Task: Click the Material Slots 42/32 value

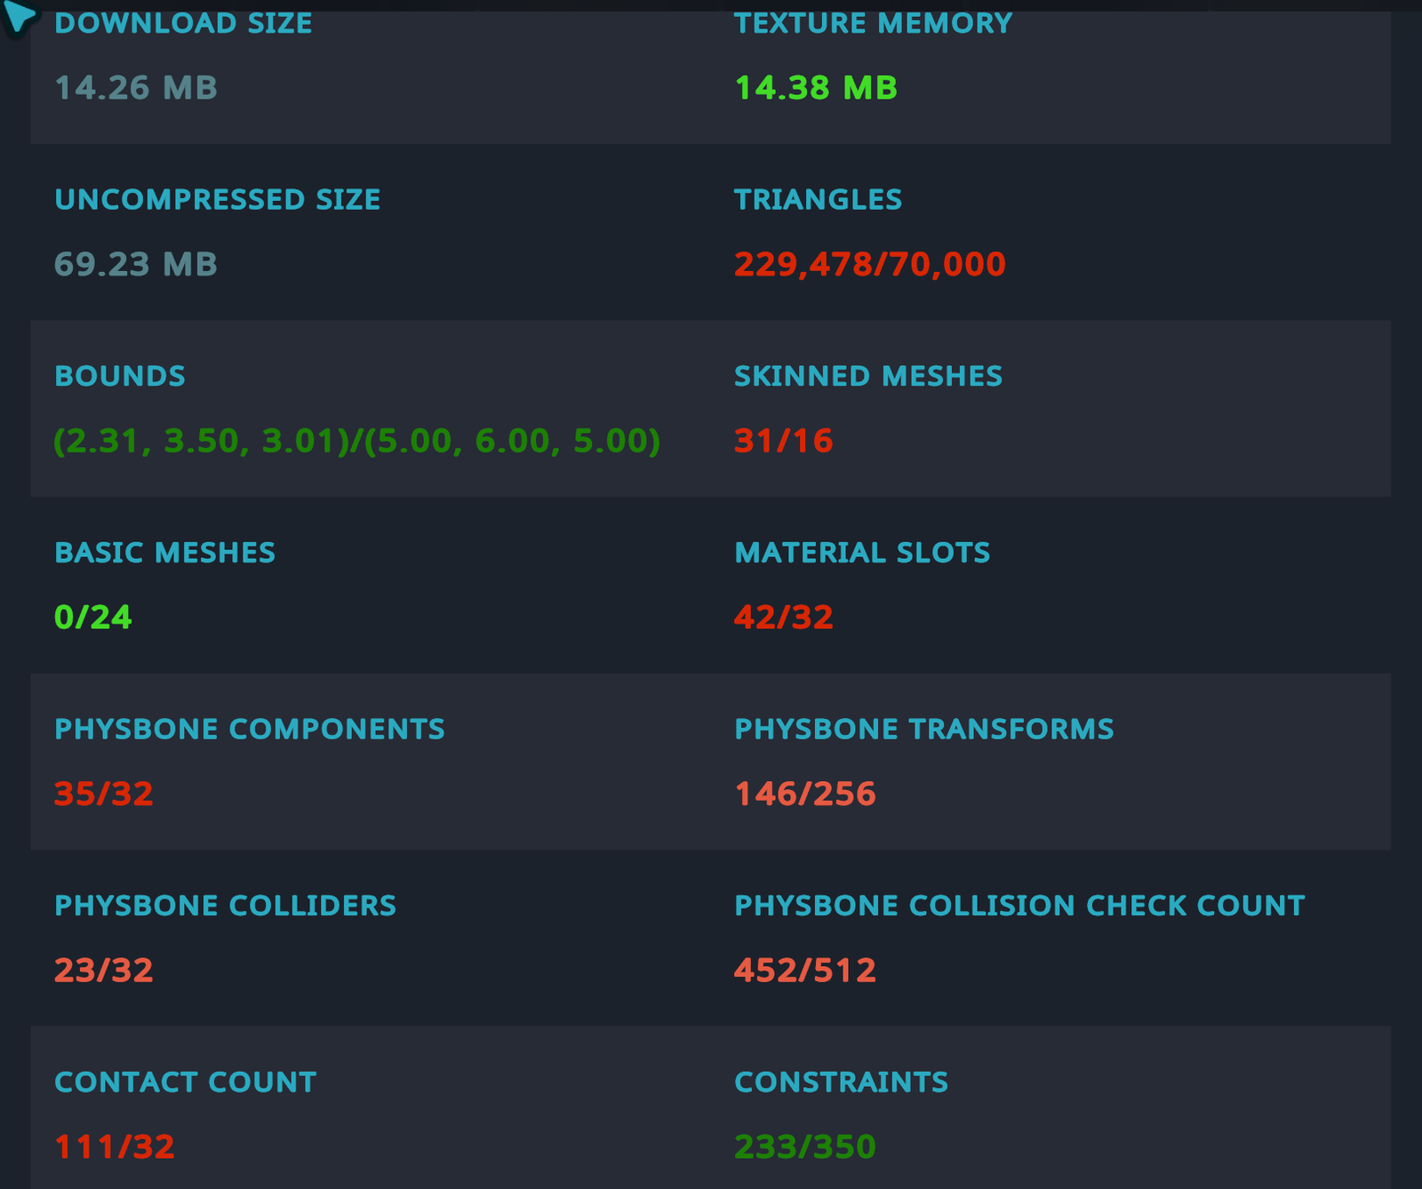Action: pos(783,618)
